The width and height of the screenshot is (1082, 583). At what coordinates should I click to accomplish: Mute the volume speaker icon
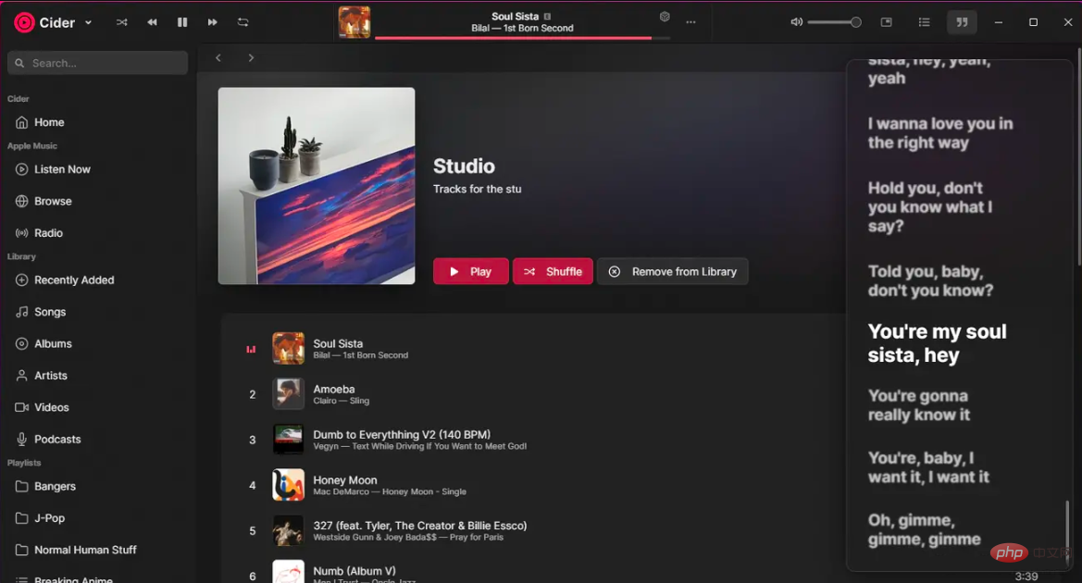click(796, 22)
